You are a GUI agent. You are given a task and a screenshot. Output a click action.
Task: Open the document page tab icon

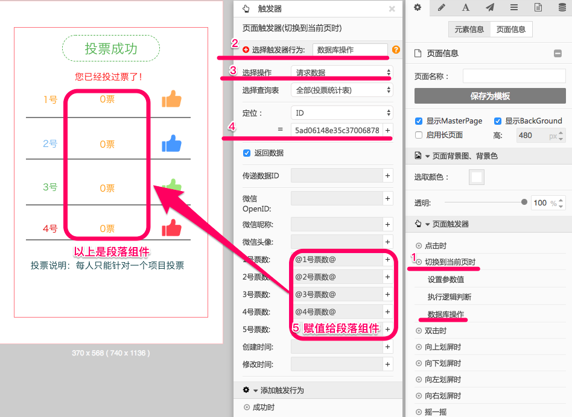click(538, 8)
